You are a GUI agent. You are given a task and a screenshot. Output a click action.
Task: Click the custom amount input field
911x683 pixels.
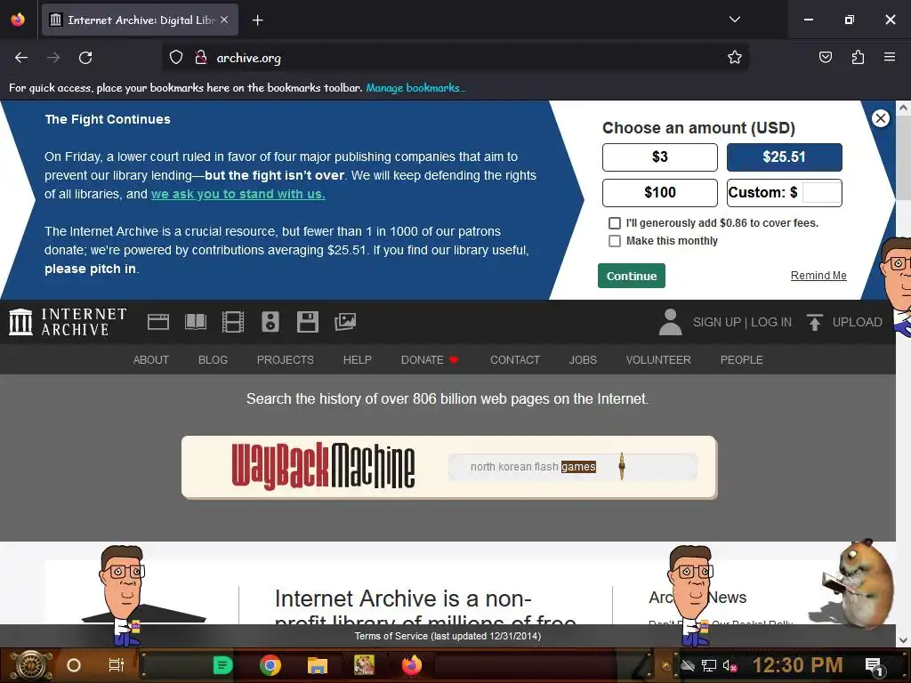coord(821,193)
